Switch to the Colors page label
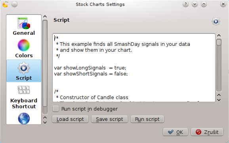Image resolution: width=229 pixels, height=143 pixels. (x=24, y=55)
